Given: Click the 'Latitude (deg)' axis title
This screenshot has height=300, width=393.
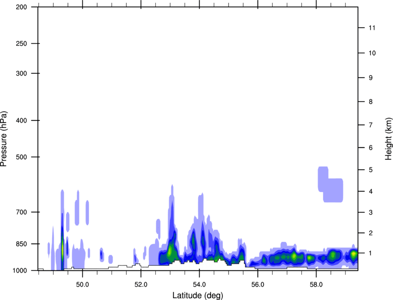Looking at the screenshot, I should click(x=197, y=295).
